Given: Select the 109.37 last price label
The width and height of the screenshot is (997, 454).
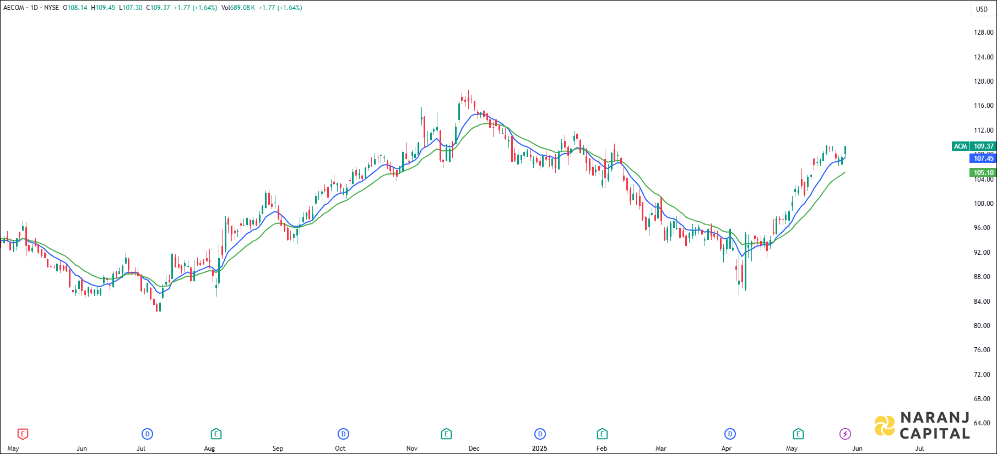Looking at the screenshot, I should coord(983,146).
